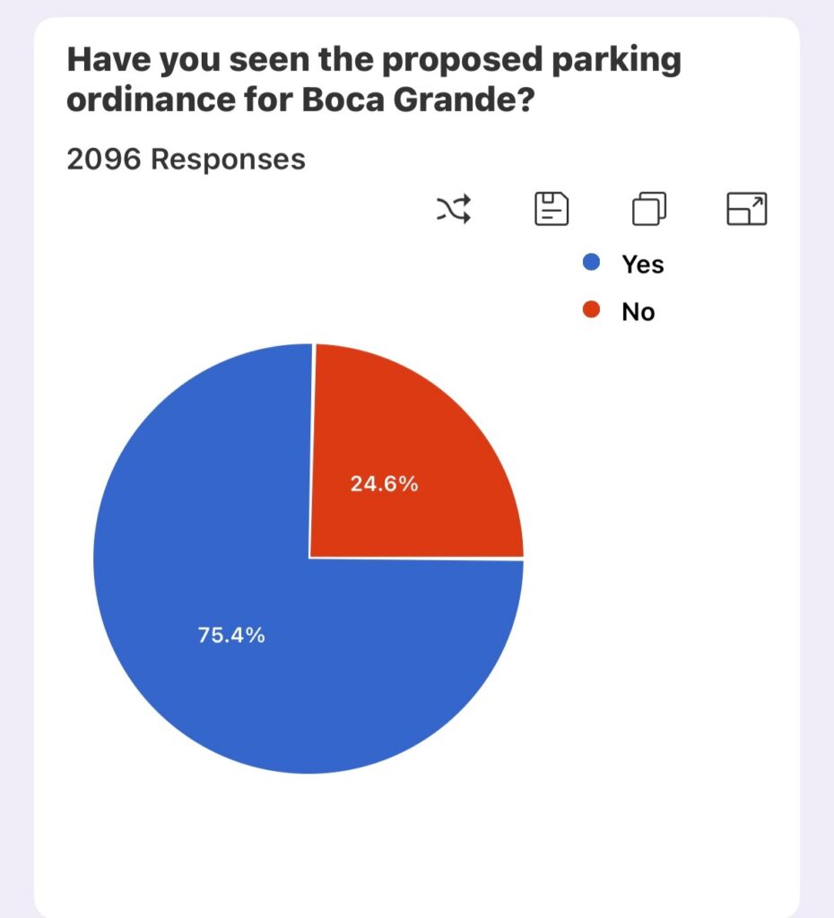Click the blue Yes legend dot
834x918 pixels.
coord(592,262)
